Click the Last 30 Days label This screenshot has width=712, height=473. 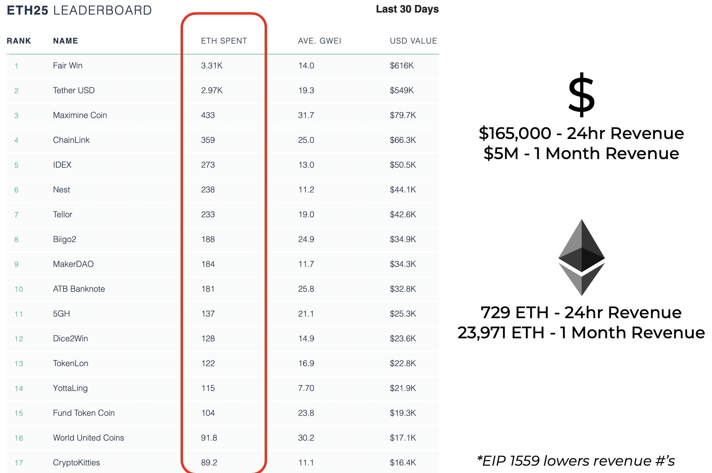[407, 9]
